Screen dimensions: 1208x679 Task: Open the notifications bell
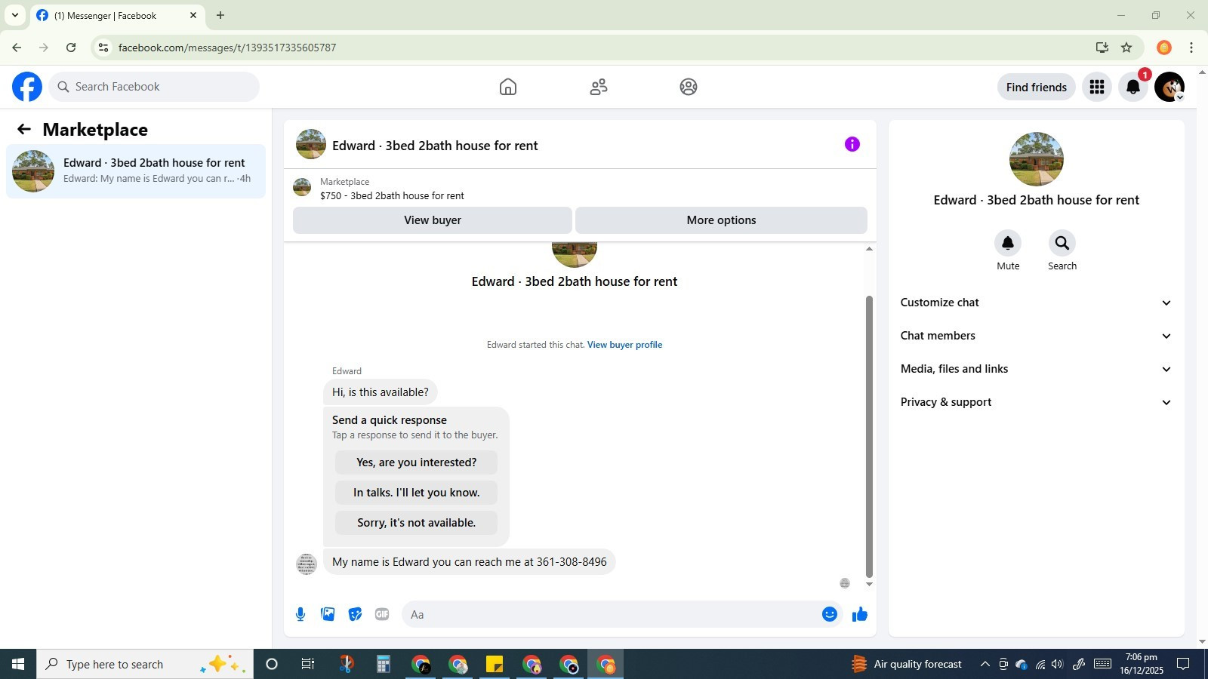pyautogui.click(x=1133, y=87)
